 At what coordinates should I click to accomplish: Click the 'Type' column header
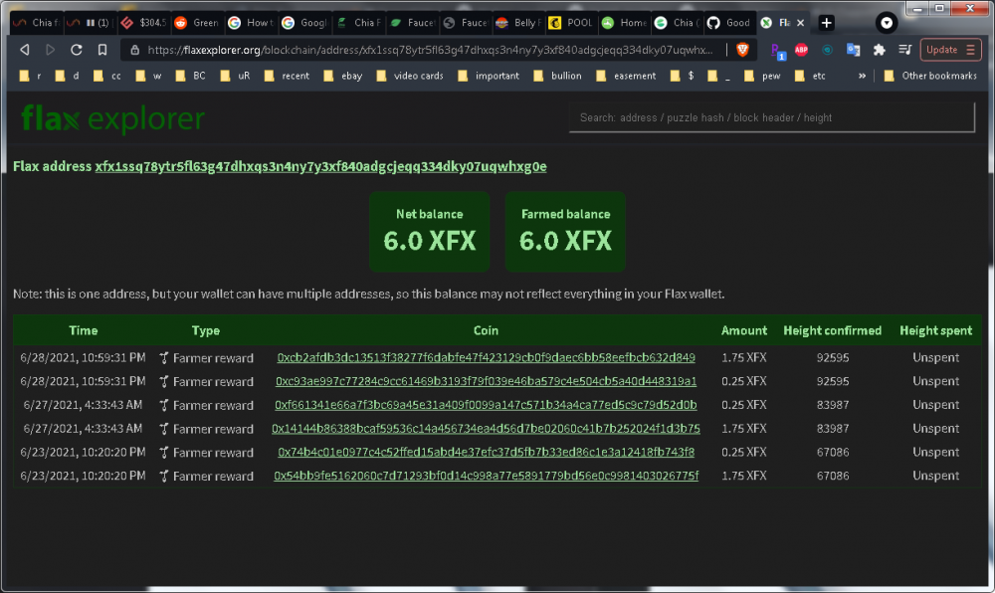pyautogui.click(x=206, y=330)
